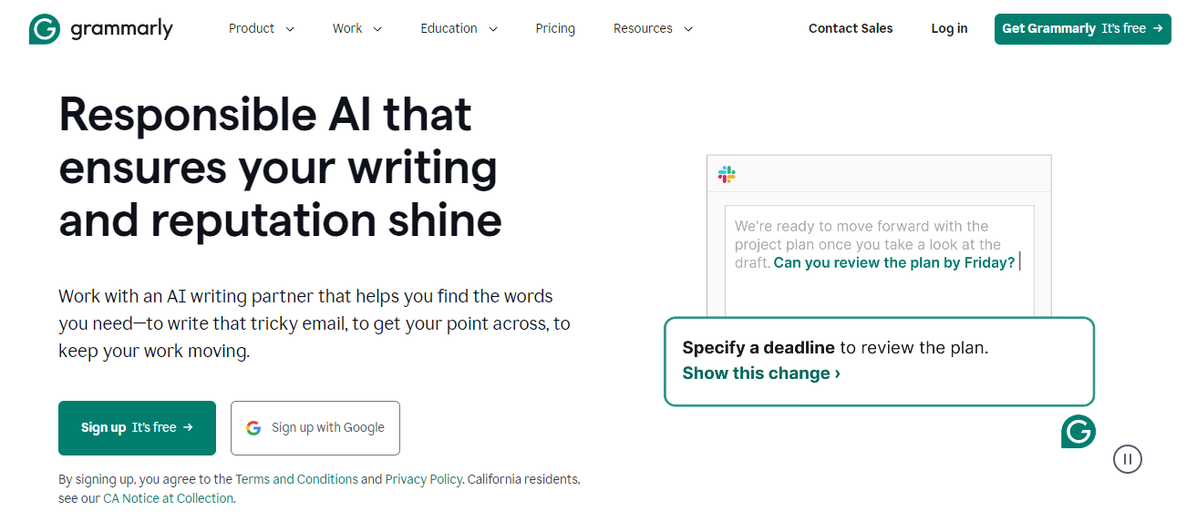Open the Terms and Conditions link

(x=296, y=479)
